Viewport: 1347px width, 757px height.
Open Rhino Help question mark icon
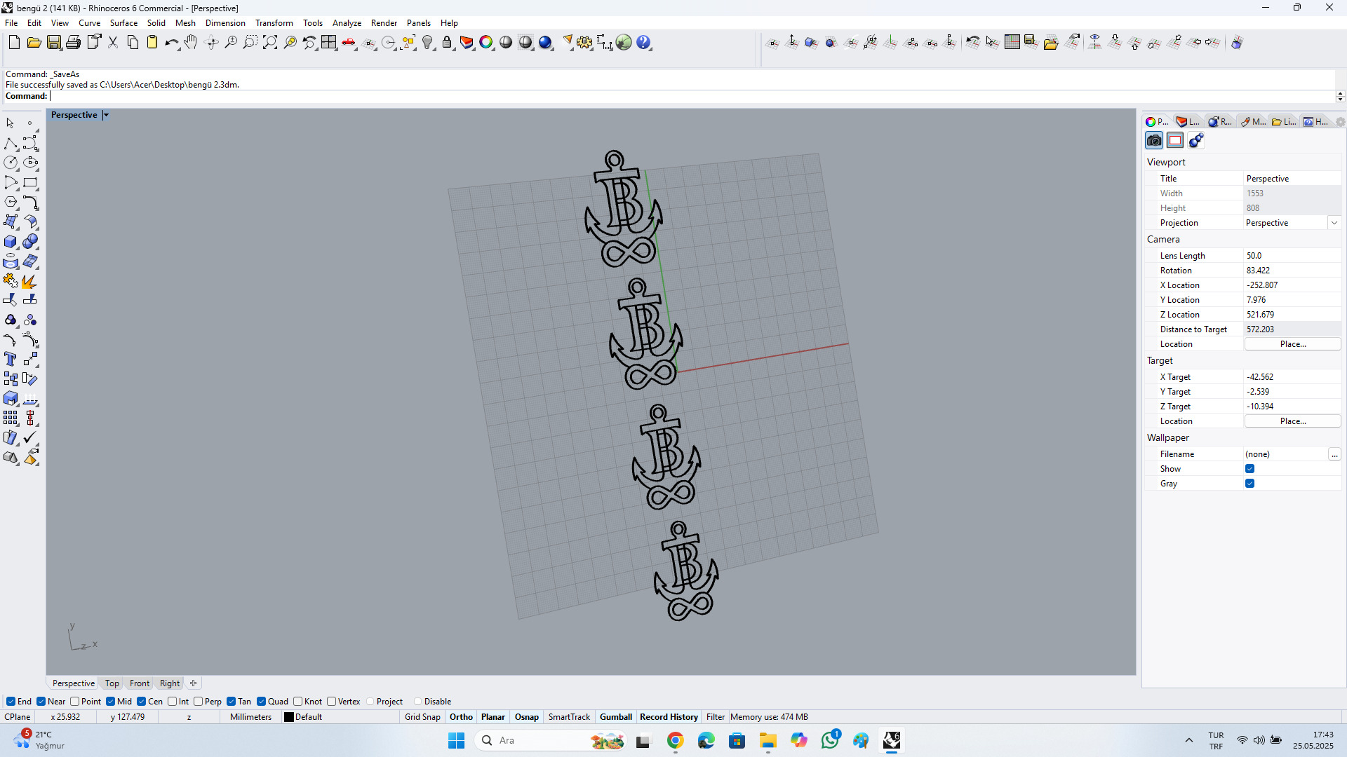(x=643, y=43)
